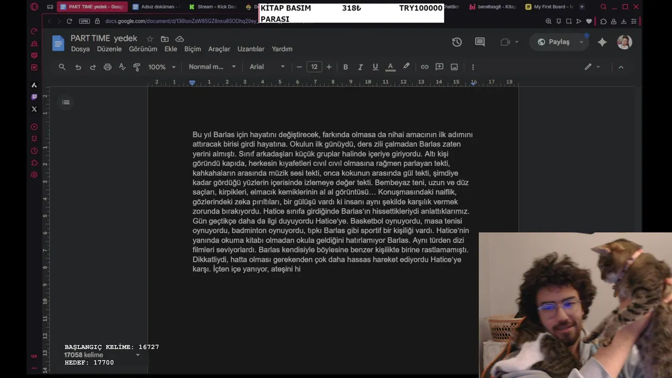672x378 pixels.
Task: Undo the last edit
Action: pyautogui.click(x=78, y=67)
